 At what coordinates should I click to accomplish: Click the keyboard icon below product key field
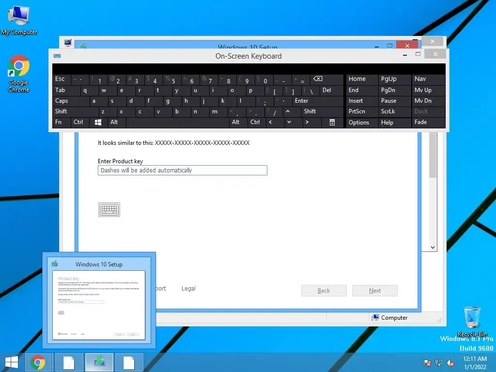pos(109,210)
